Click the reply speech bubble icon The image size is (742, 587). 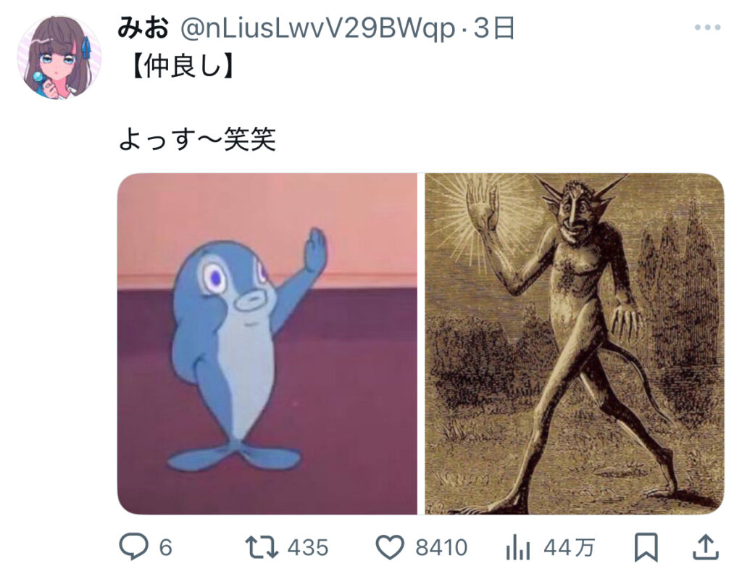coord(133,546)
